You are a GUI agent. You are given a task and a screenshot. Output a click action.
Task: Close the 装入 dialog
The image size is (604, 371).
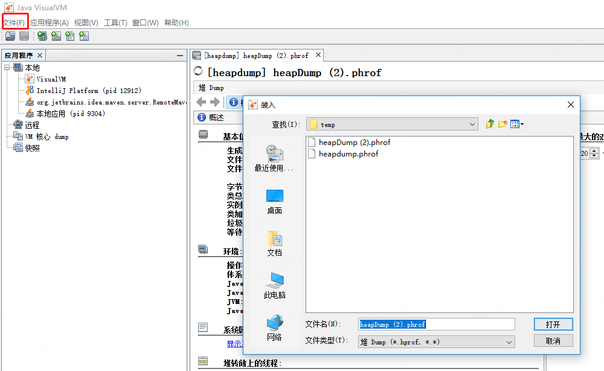pyautogui.click(x=571, y=105)
